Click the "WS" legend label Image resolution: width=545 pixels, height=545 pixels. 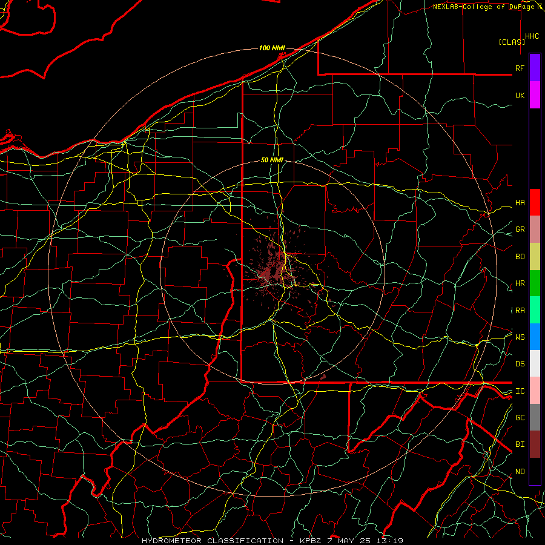[x=520, y=337]
